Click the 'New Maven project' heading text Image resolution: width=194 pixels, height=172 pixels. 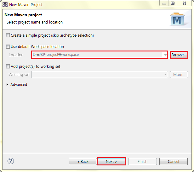point(23,15)
